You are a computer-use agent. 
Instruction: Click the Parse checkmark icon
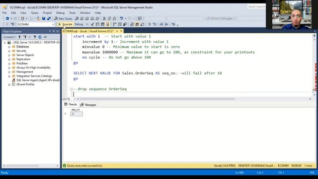(x=92, y=24)
